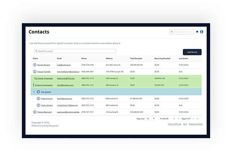Sort by the Last Active column header
The image size is (232, 152).
184,58
